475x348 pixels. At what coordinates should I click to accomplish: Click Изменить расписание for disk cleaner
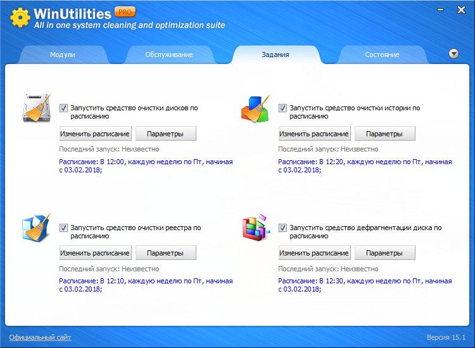96,134
